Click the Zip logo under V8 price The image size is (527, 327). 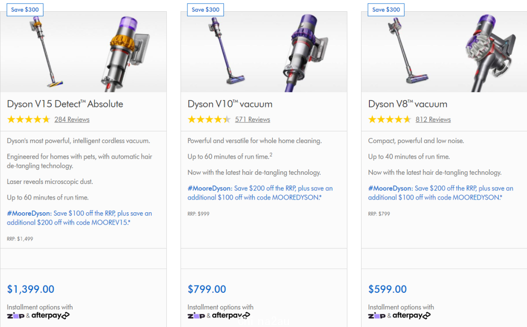pyautogui.click(x=377, y=316)
